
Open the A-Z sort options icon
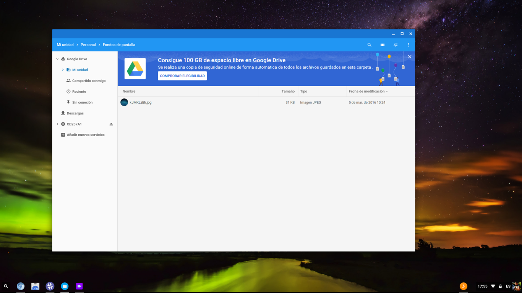pyautogui.click(x=396, y=45)
